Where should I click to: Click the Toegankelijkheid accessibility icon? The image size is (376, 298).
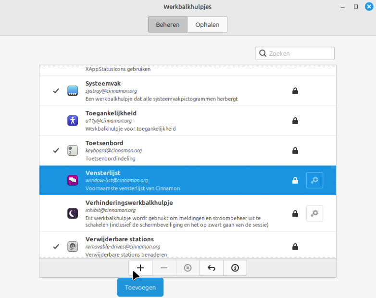pos(73,121)
